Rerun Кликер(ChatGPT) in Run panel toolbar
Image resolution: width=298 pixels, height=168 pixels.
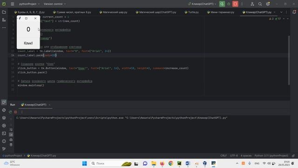[x=10, y=112]
